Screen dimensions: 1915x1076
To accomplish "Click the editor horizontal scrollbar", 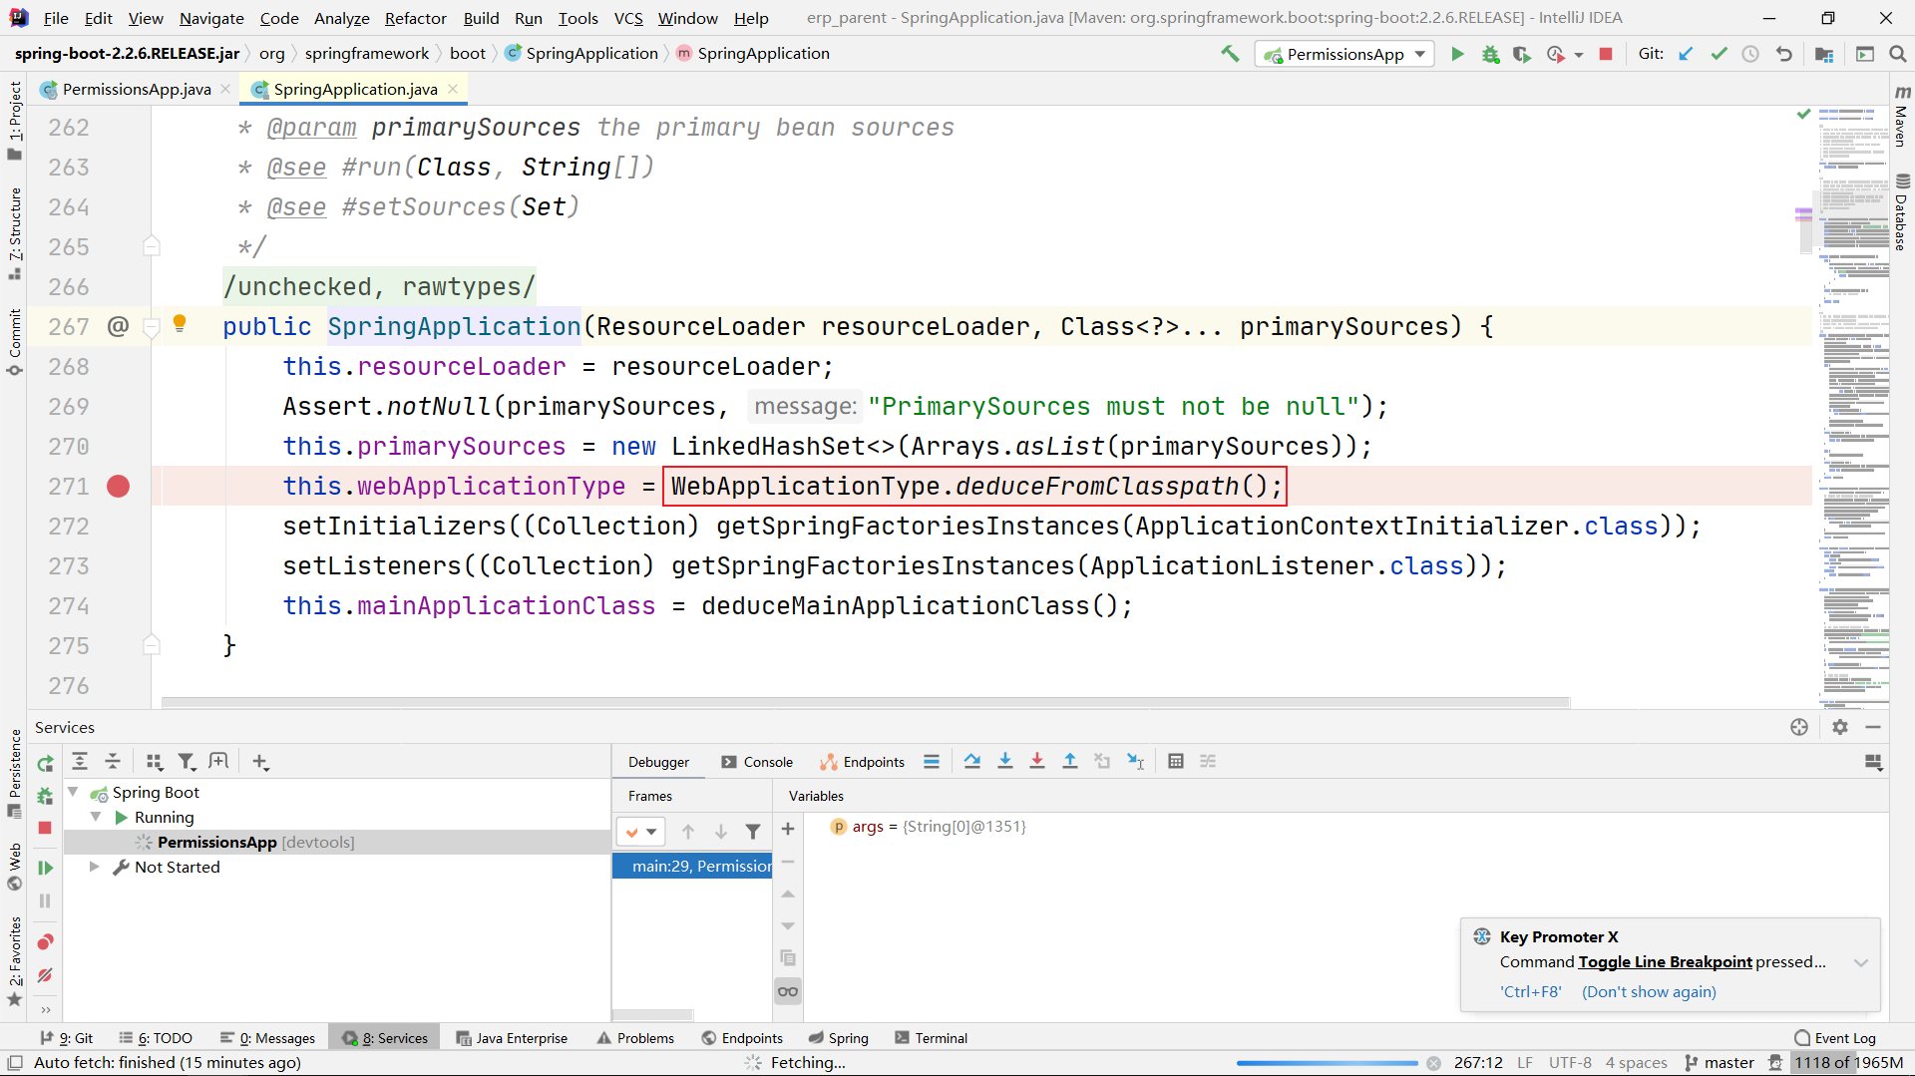I will 866,702.
